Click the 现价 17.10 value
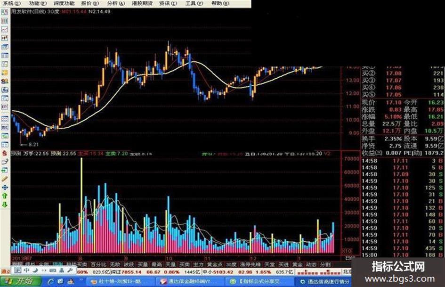Viewport: 445px width, 287px height. (393, 102)
